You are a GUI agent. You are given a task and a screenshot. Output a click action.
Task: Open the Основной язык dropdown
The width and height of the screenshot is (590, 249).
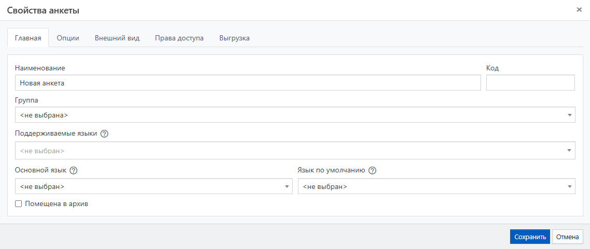[154, 186]
